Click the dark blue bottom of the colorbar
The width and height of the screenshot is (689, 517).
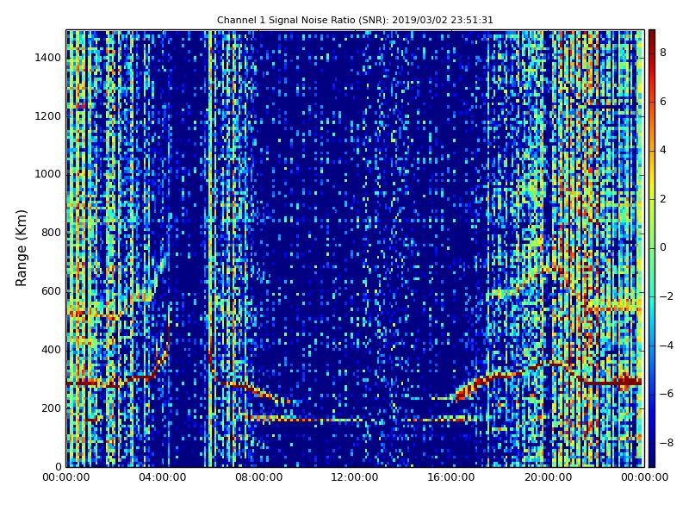pos(652,458)
